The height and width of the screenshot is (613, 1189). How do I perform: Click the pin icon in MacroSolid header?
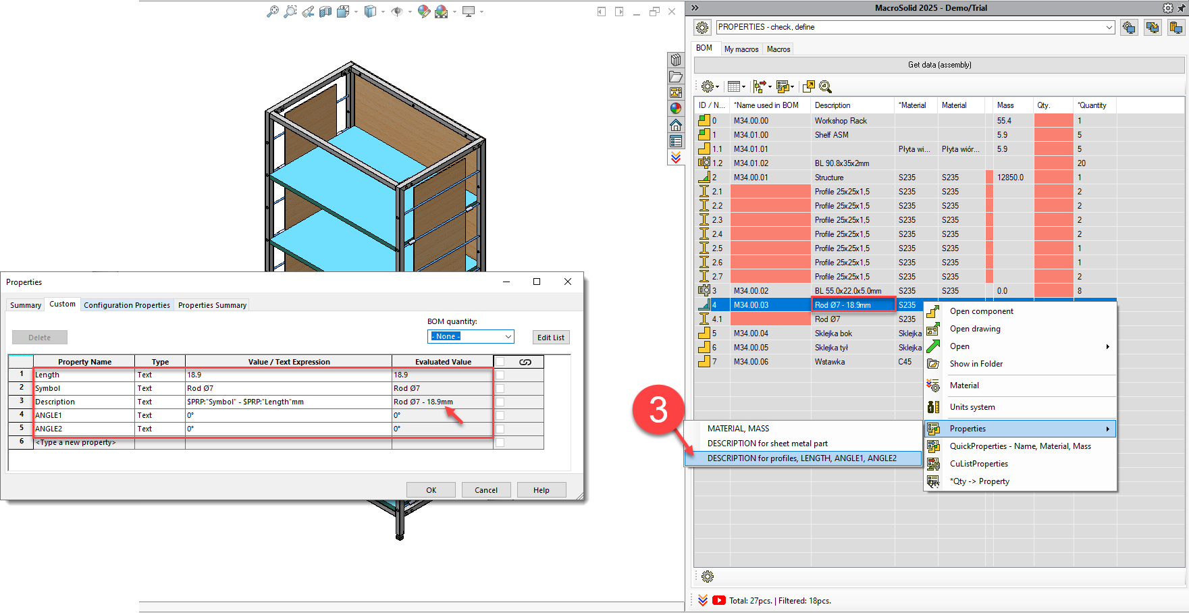pyautogui.click(x=1181, y=8)
